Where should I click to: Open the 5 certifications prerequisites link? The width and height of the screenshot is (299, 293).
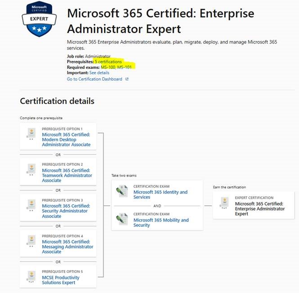click(x=108, y=62)
